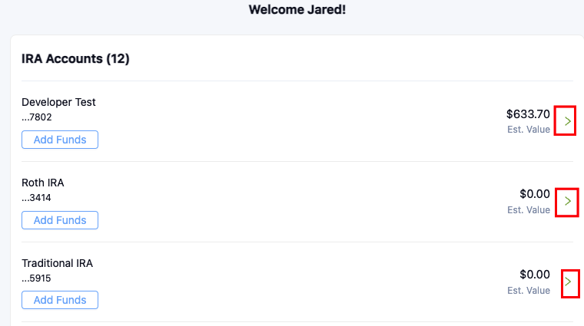The image size is (584, 326).
Task: Click account number ending in 5915
Action: click(x=37, y=278)
